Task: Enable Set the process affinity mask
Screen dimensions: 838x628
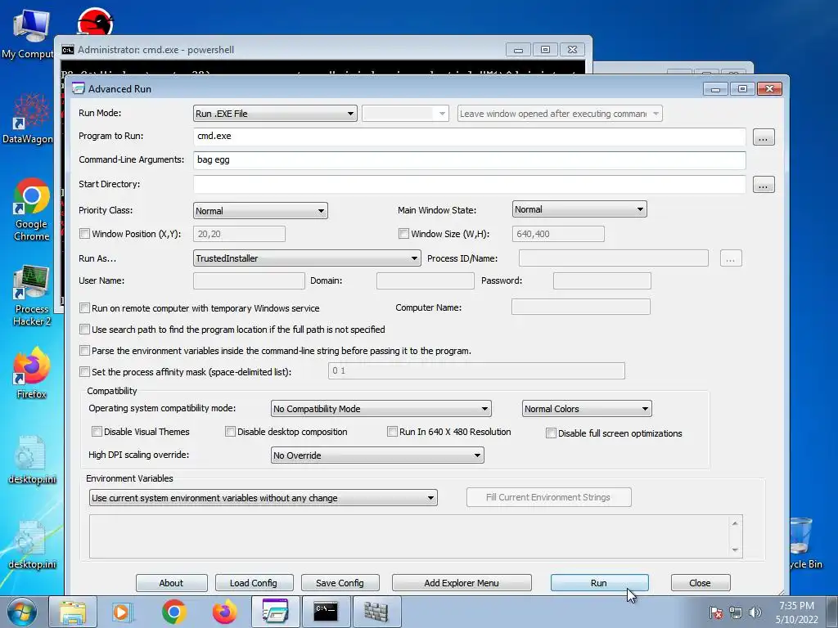Action: click(x=84, y=372)
